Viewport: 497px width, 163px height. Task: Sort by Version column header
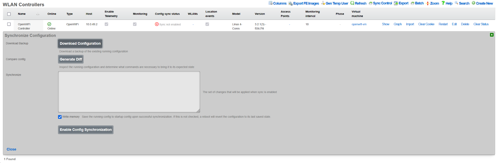pyautogui.click(x=260, y=14)
